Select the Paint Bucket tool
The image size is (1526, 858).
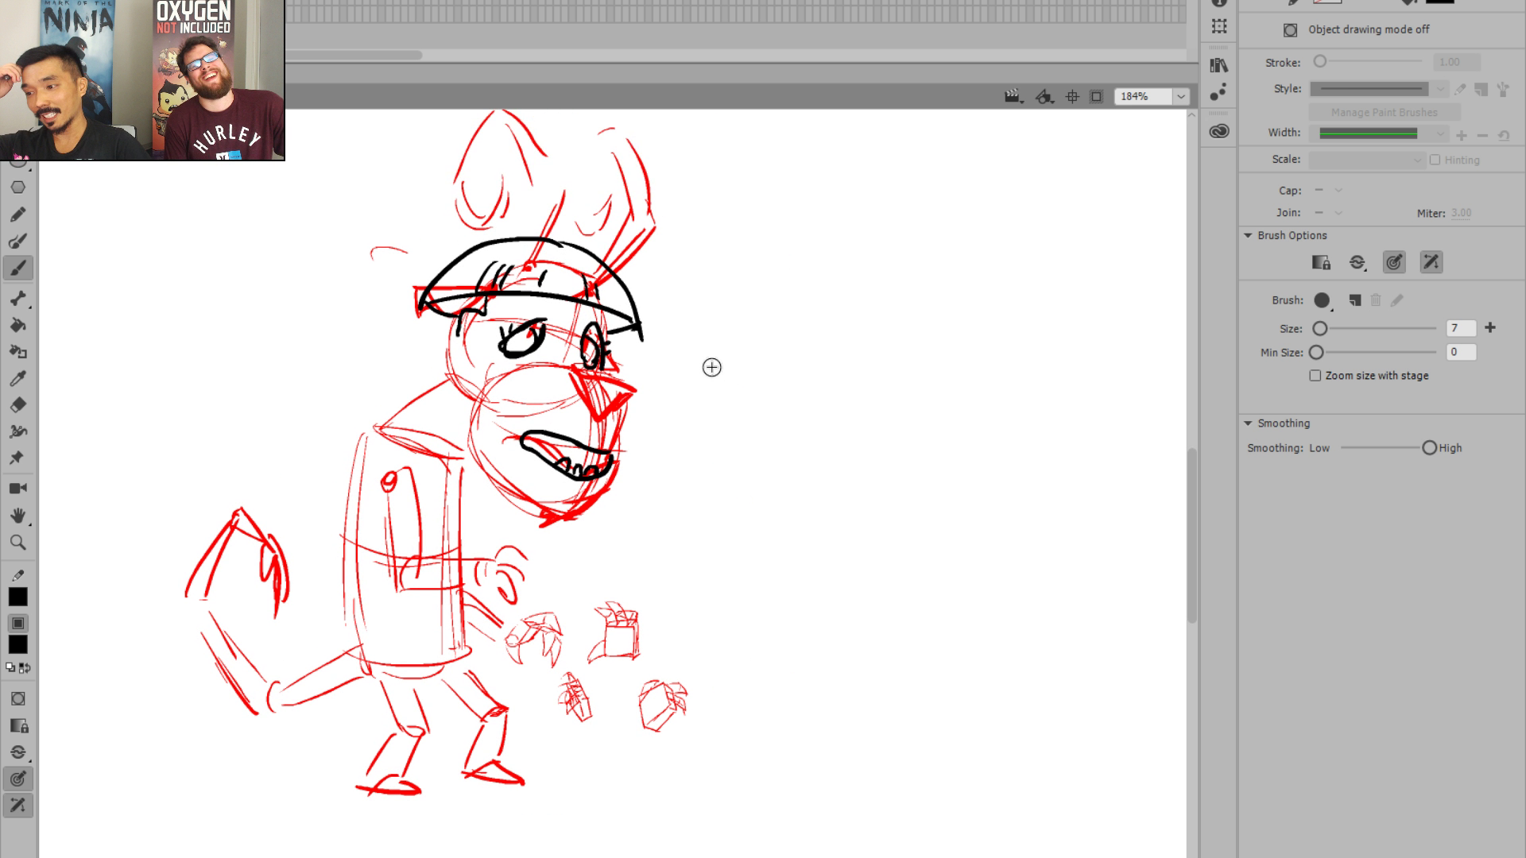(17, 326)
